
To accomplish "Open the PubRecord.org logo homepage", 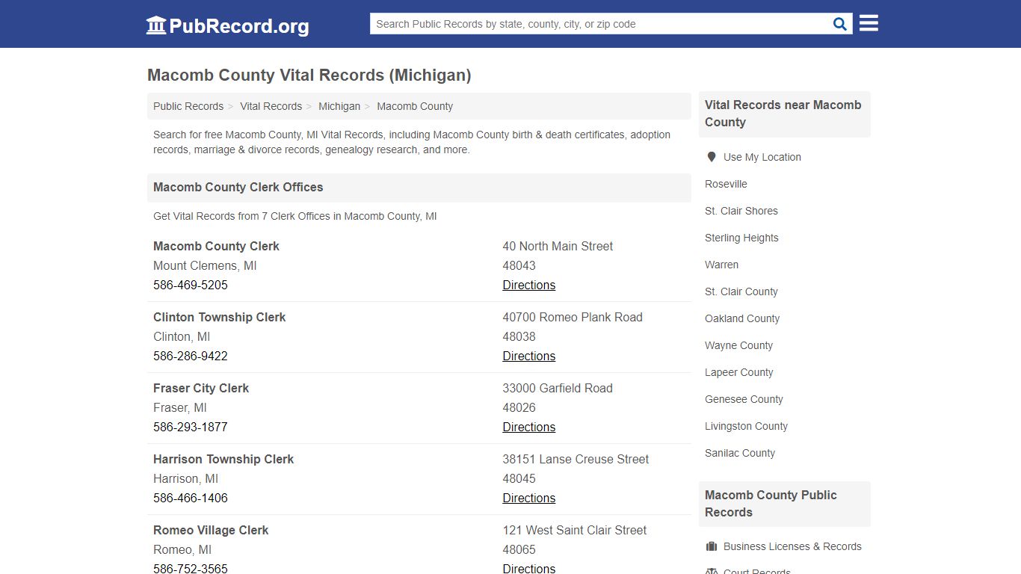I will click(227, 25).
